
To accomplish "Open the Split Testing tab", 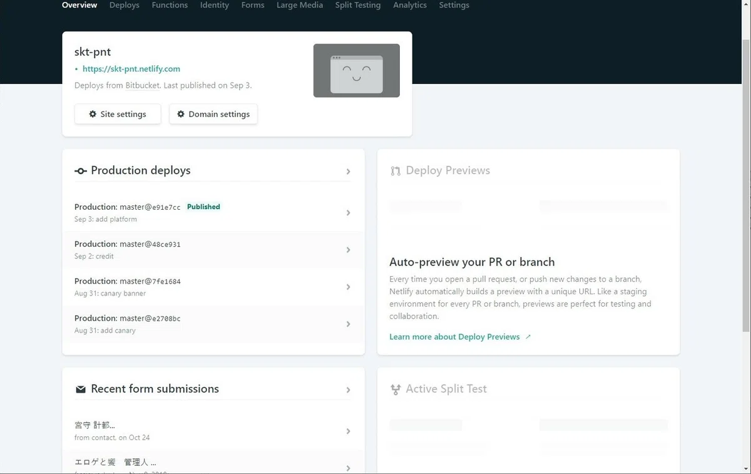I will pyautogui.click(x=358, y=5).
